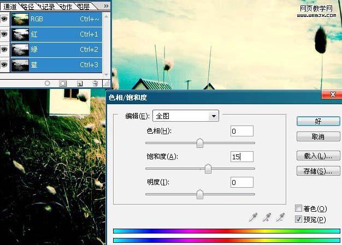Click the lower color spectrum bar
Screen dimensions: 342x245
[227, 241]
